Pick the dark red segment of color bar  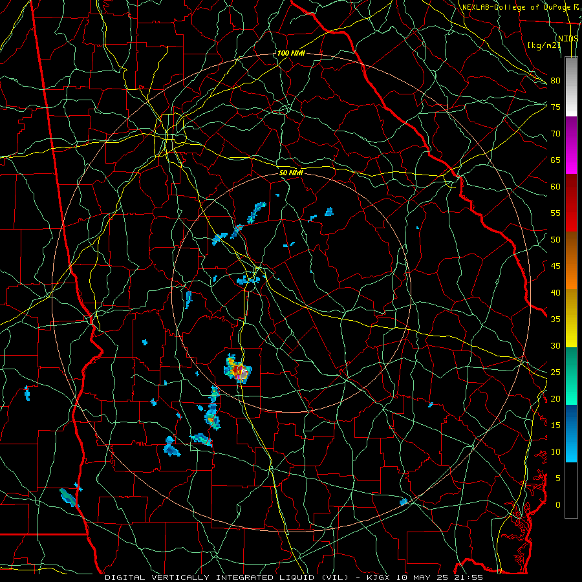[x=571, y=203]
